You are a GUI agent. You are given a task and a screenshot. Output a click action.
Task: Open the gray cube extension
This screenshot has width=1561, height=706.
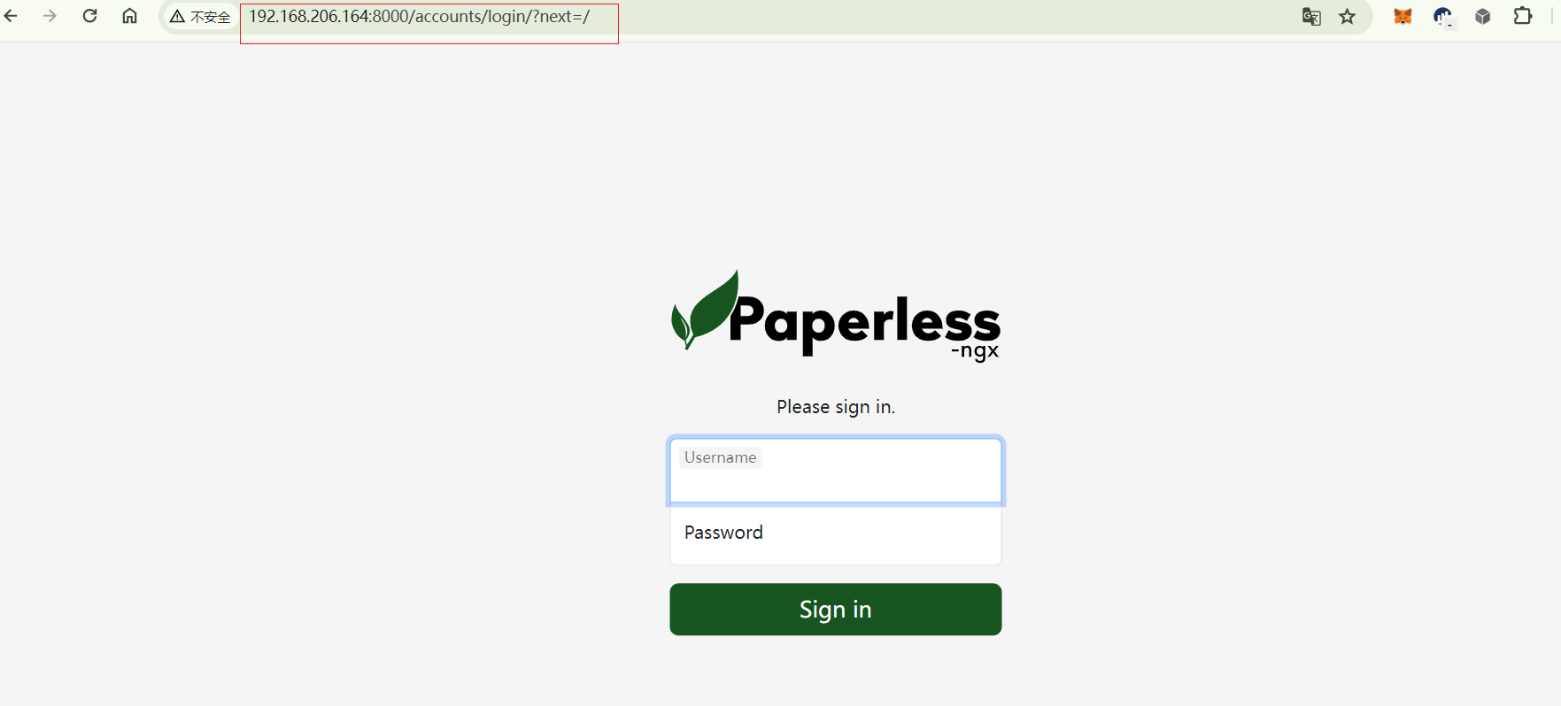[x=1483, y=16]
